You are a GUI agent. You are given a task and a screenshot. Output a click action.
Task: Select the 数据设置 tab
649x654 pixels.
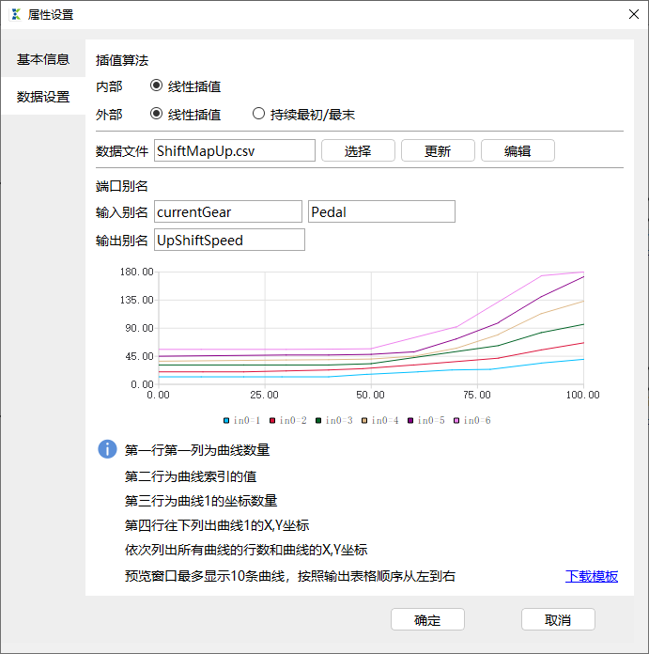43,97
